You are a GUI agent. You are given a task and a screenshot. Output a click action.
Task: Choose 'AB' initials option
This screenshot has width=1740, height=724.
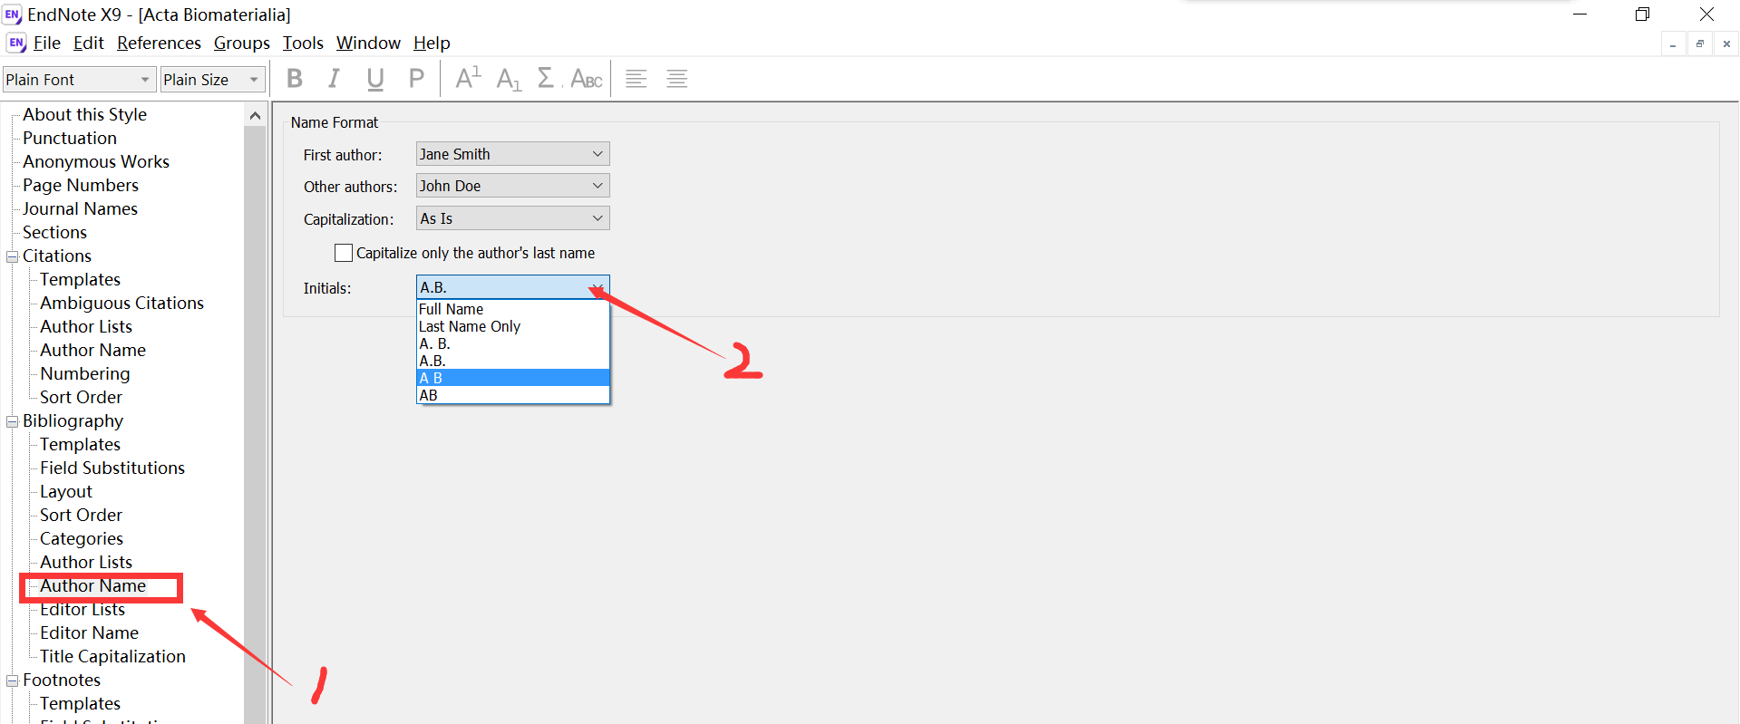coord(512,395)
